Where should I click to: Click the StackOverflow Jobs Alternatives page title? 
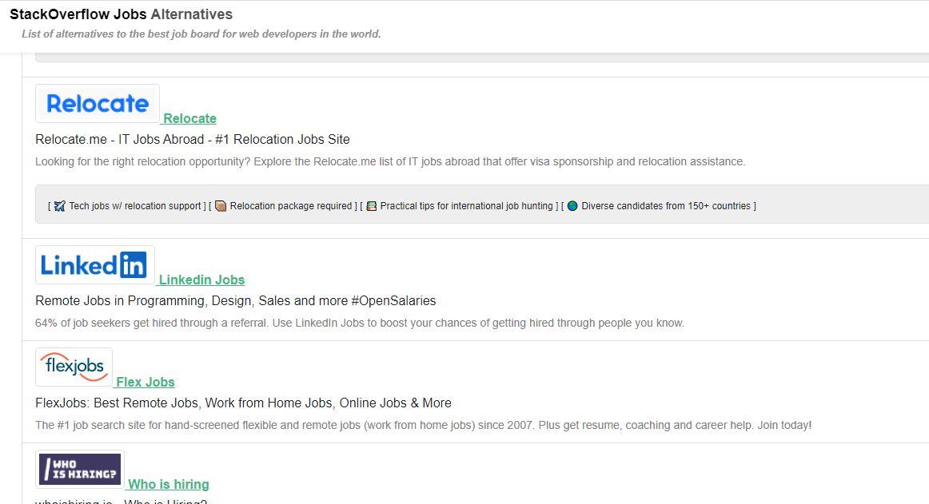point(121,14)
